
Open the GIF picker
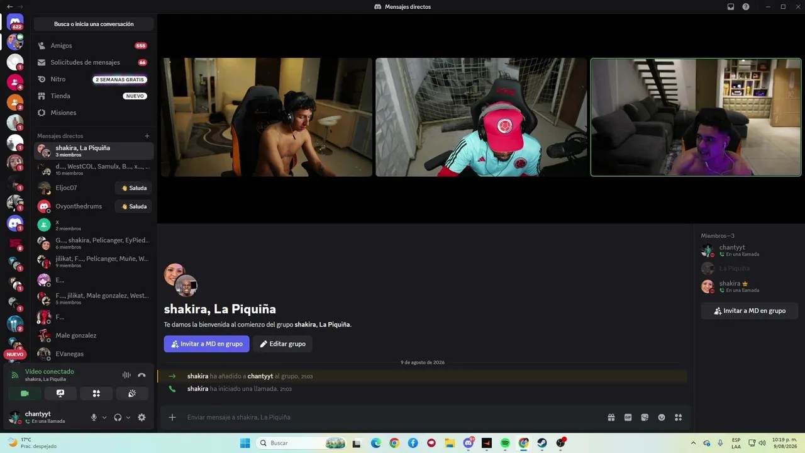(628, 417)
